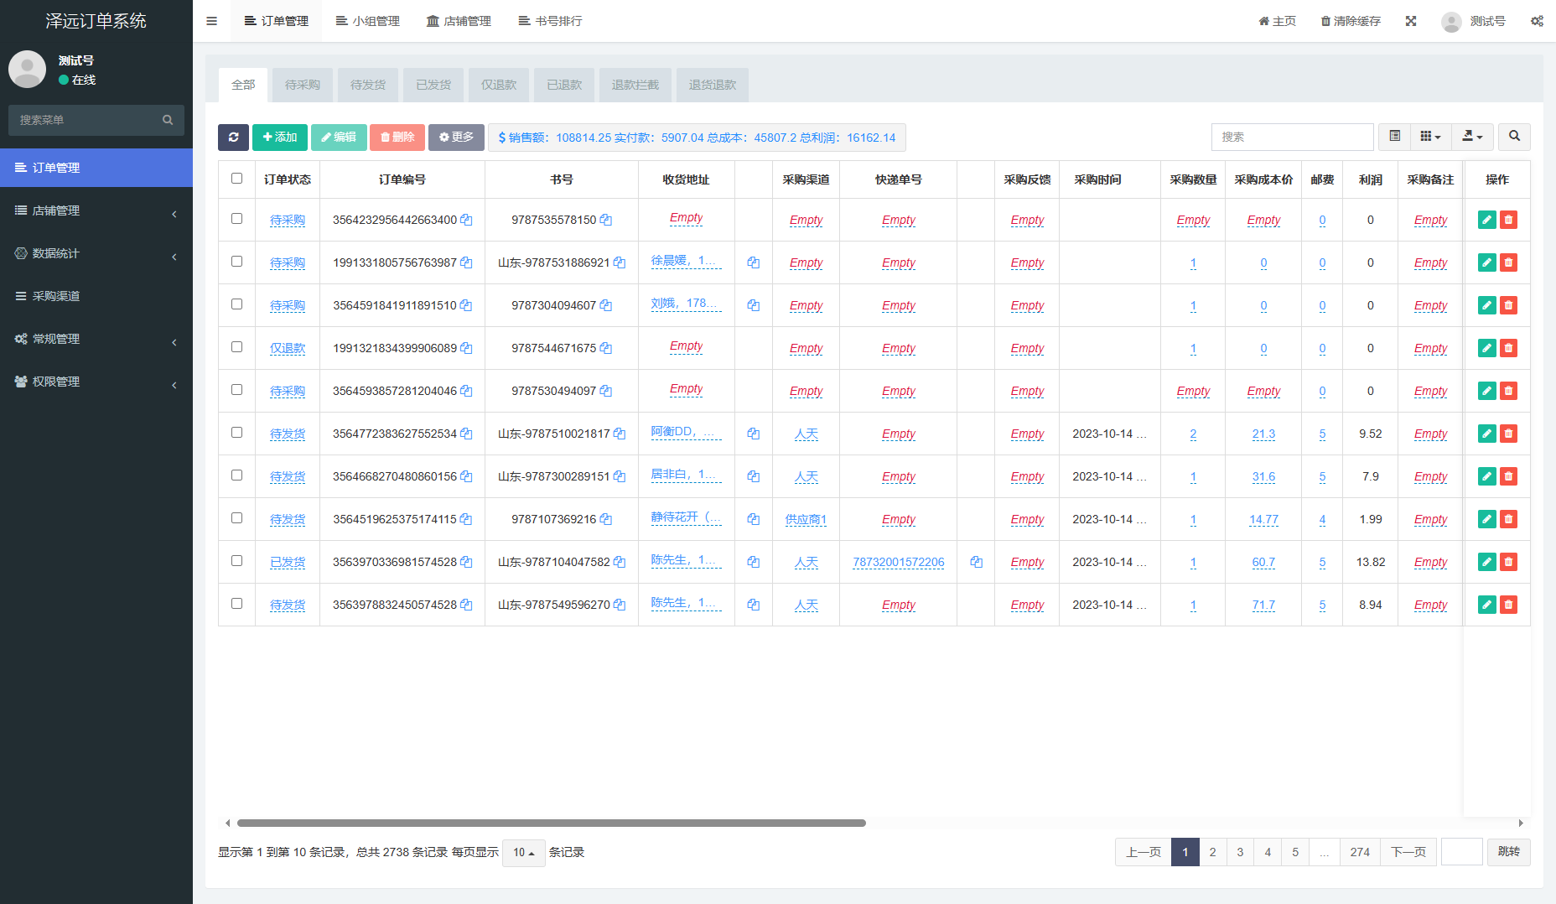Toggle the sidebar hamburger menu icon
The height and width of the screenshot is (904, 1556).
point(211,21)
